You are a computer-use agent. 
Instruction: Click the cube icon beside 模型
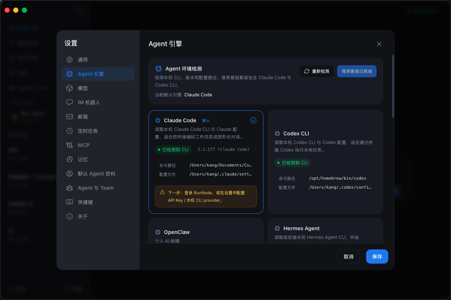coord(70,88)
